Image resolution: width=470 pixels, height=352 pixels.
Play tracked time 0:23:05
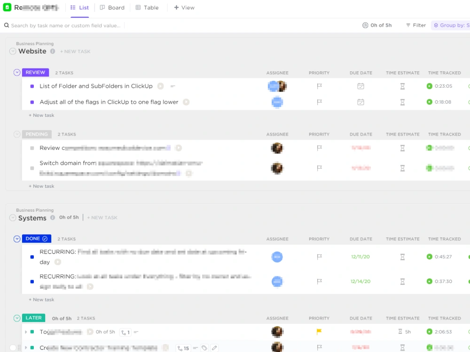tap(430, 86)
